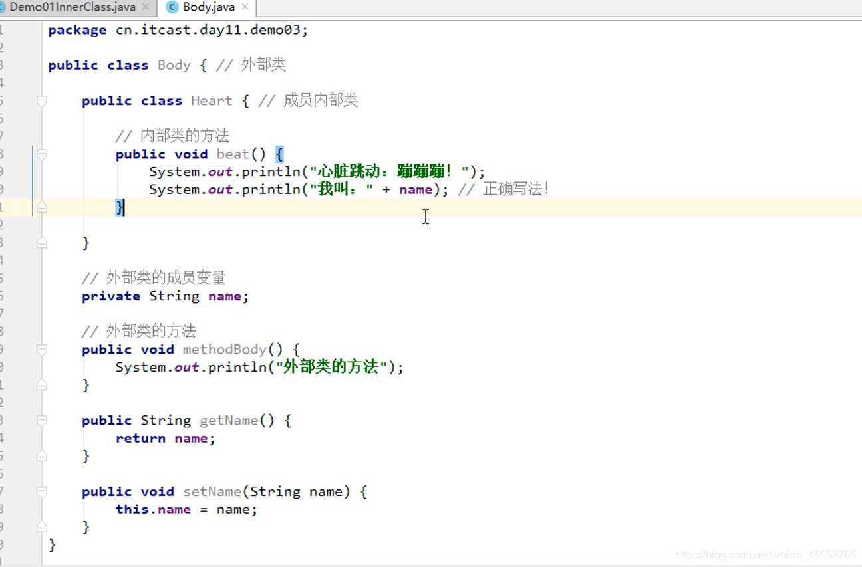Click the return keyword

tap(140, 439)
